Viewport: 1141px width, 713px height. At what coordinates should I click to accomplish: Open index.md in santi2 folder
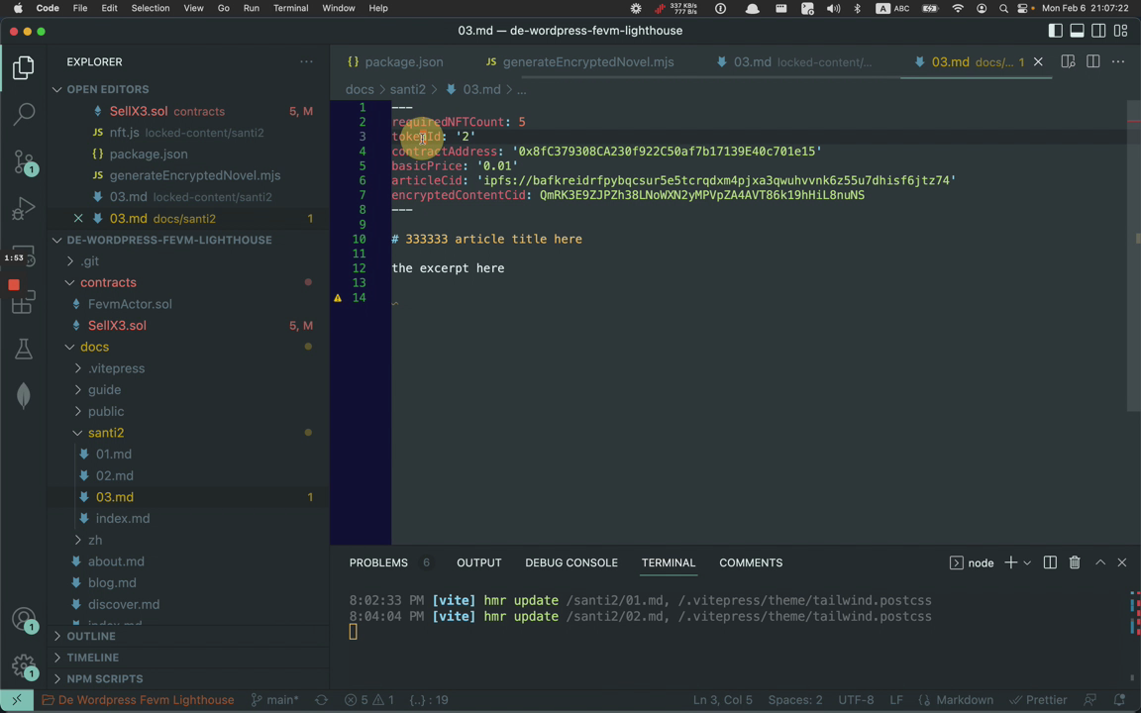[122, 519]
